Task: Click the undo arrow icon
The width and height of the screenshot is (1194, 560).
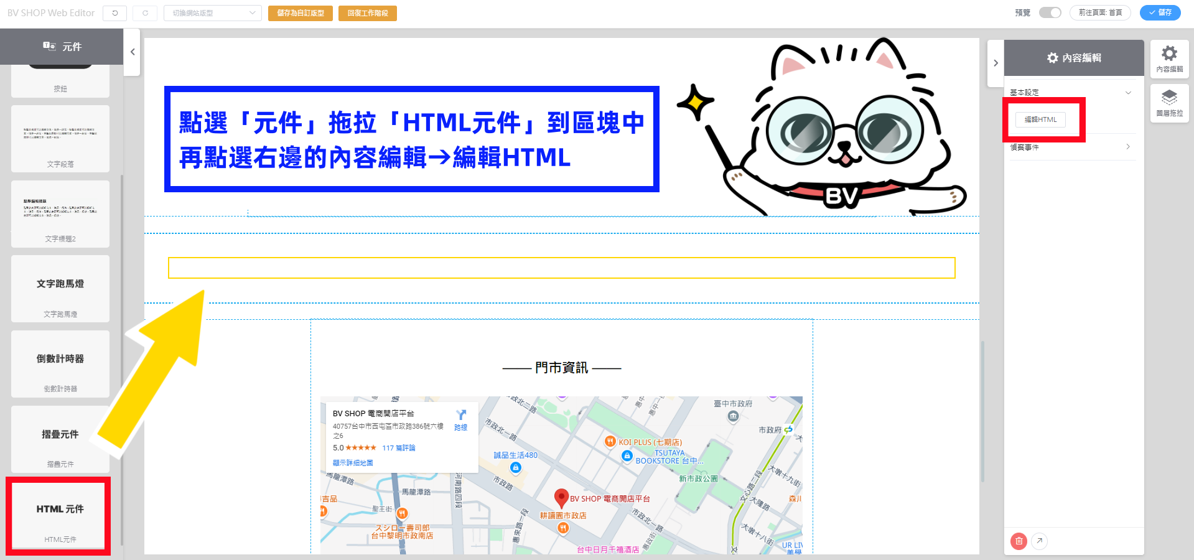Action: coord(115,13)
